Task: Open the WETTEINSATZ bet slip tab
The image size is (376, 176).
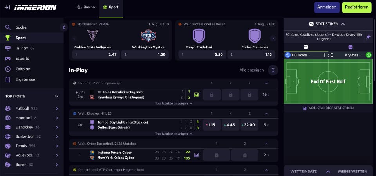Action: [x=304, y=171]
